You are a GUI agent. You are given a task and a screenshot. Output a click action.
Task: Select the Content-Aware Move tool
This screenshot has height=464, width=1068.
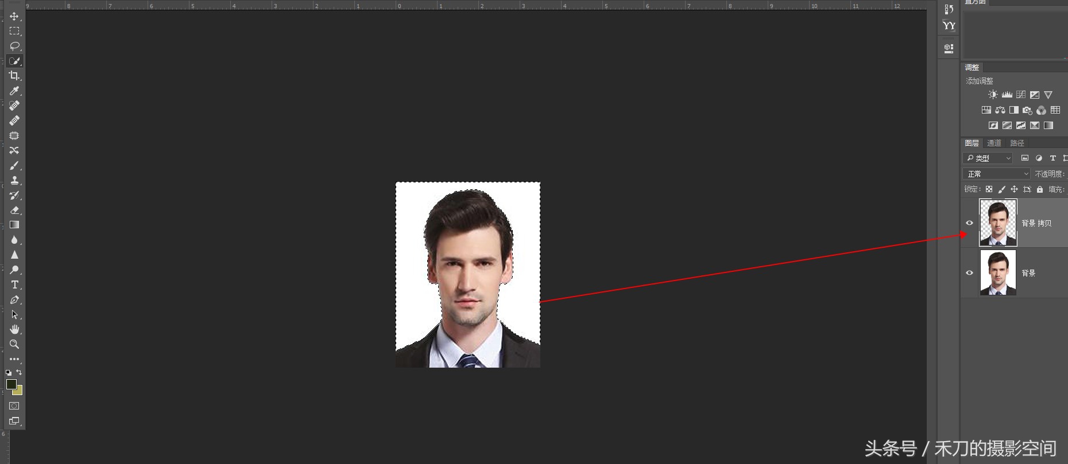tap(14, 150)
